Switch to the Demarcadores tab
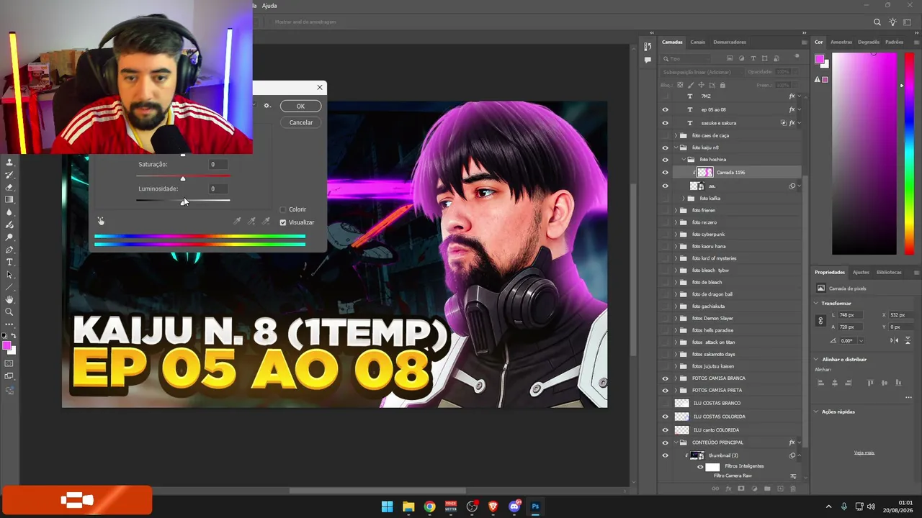This screenshot has width=922, height=518. [730, 42]
